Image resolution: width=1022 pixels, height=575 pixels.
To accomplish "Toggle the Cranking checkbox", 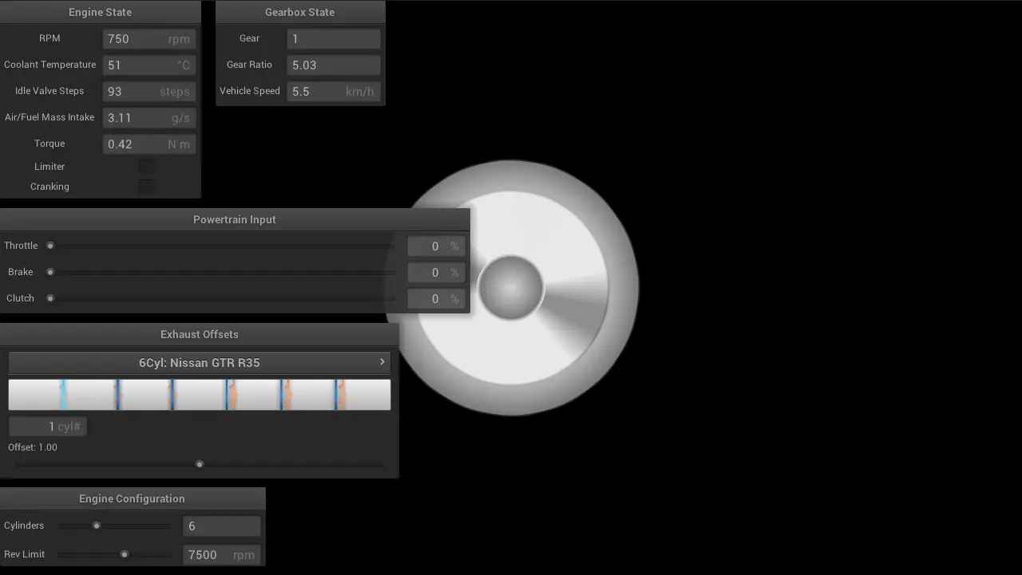I will pyautogui.click(x=145, y=186).
